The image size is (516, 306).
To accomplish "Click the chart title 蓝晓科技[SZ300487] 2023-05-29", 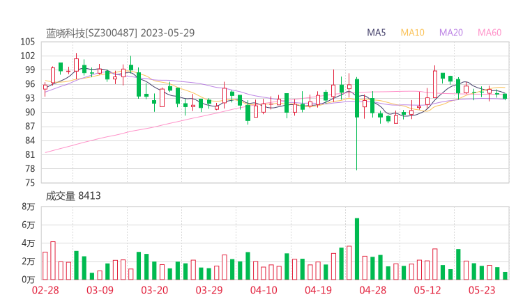I will point(121,33).
